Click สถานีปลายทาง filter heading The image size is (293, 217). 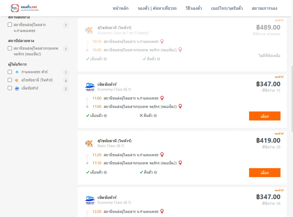[21, 41]
